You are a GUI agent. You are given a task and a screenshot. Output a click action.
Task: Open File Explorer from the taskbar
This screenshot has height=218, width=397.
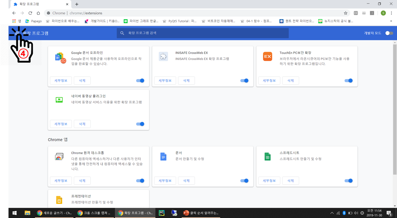point(27,213)
